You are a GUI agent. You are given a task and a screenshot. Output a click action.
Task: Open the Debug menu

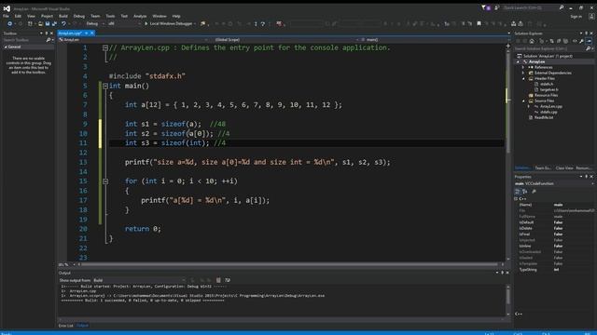[79, 17]
